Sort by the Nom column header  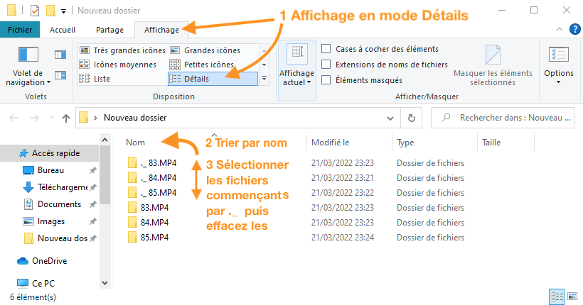[x=135, y=143]
